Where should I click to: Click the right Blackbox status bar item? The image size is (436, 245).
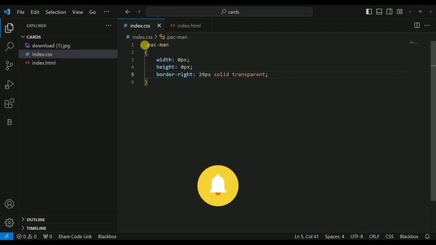tap(409, 236)
